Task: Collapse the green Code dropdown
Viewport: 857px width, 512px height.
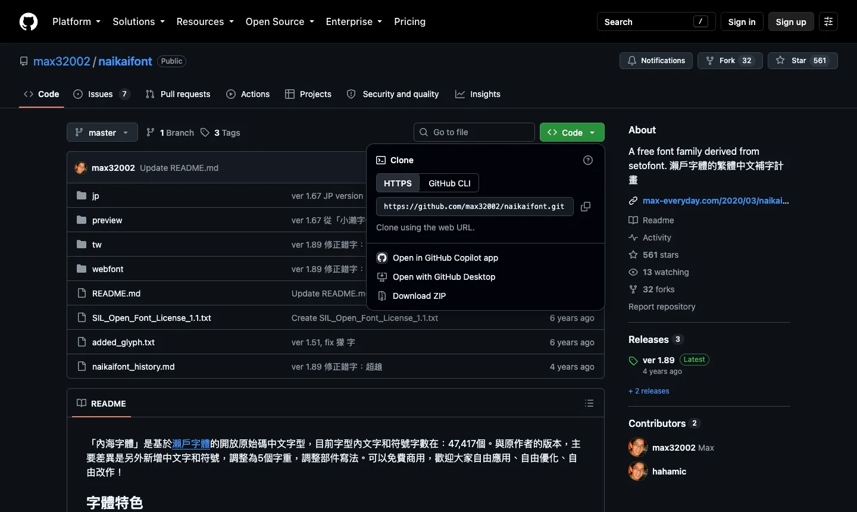Action: tap(572, 132)
